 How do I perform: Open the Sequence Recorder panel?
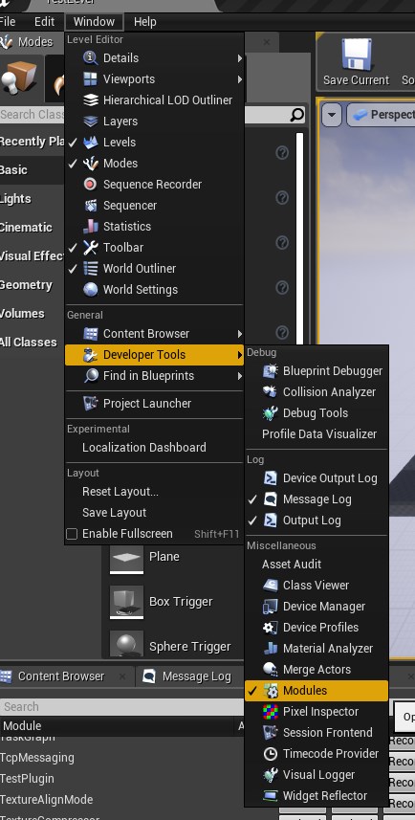[154, 184]
